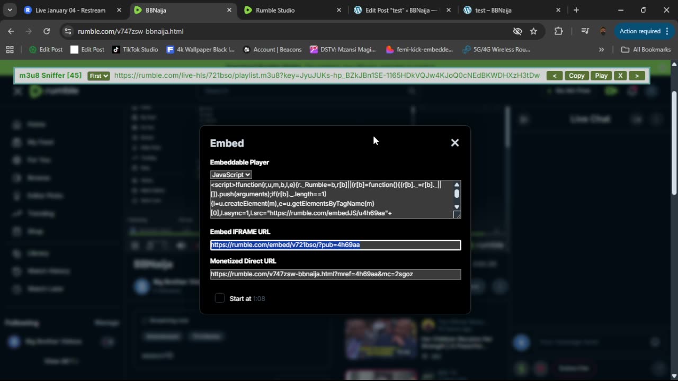Viewport: 678px width, 381px height.
Task: Click the Embed IFRAME URL field
Action: [335, 245]
